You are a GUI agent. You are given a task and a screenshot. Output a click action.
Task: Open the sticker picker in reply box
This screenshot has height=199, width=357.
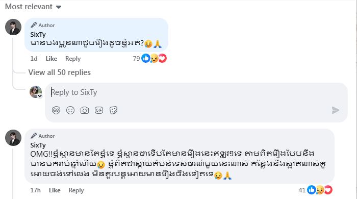coord(113,110)
